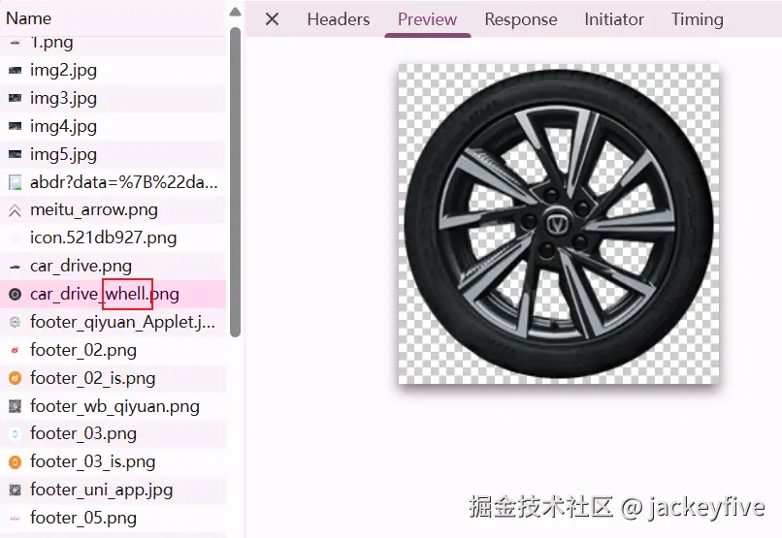This screenshot has width=782, height=538.
Task: Click the img3.jpg thumbnail icon
Action: (15, 98)
